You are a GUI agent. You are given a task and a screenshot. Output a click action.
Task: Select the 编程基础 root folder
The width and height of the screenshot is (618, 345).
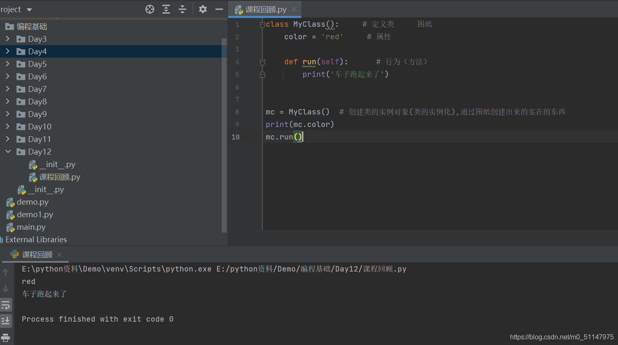pos(31,26)
